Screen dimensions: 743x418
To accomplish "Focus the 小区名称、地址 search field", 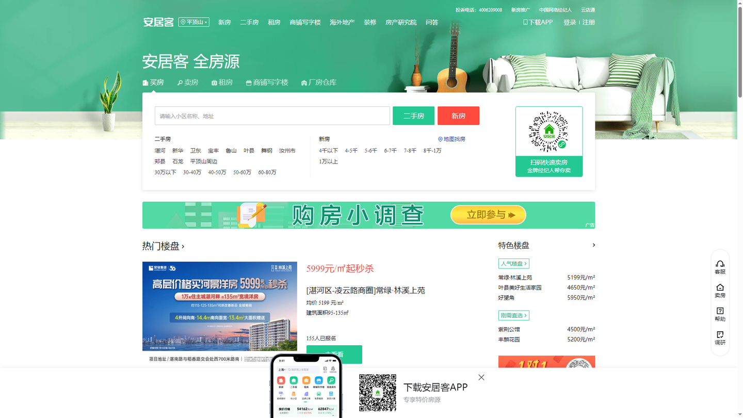I will pyautogui.click(x=272, y=116).
